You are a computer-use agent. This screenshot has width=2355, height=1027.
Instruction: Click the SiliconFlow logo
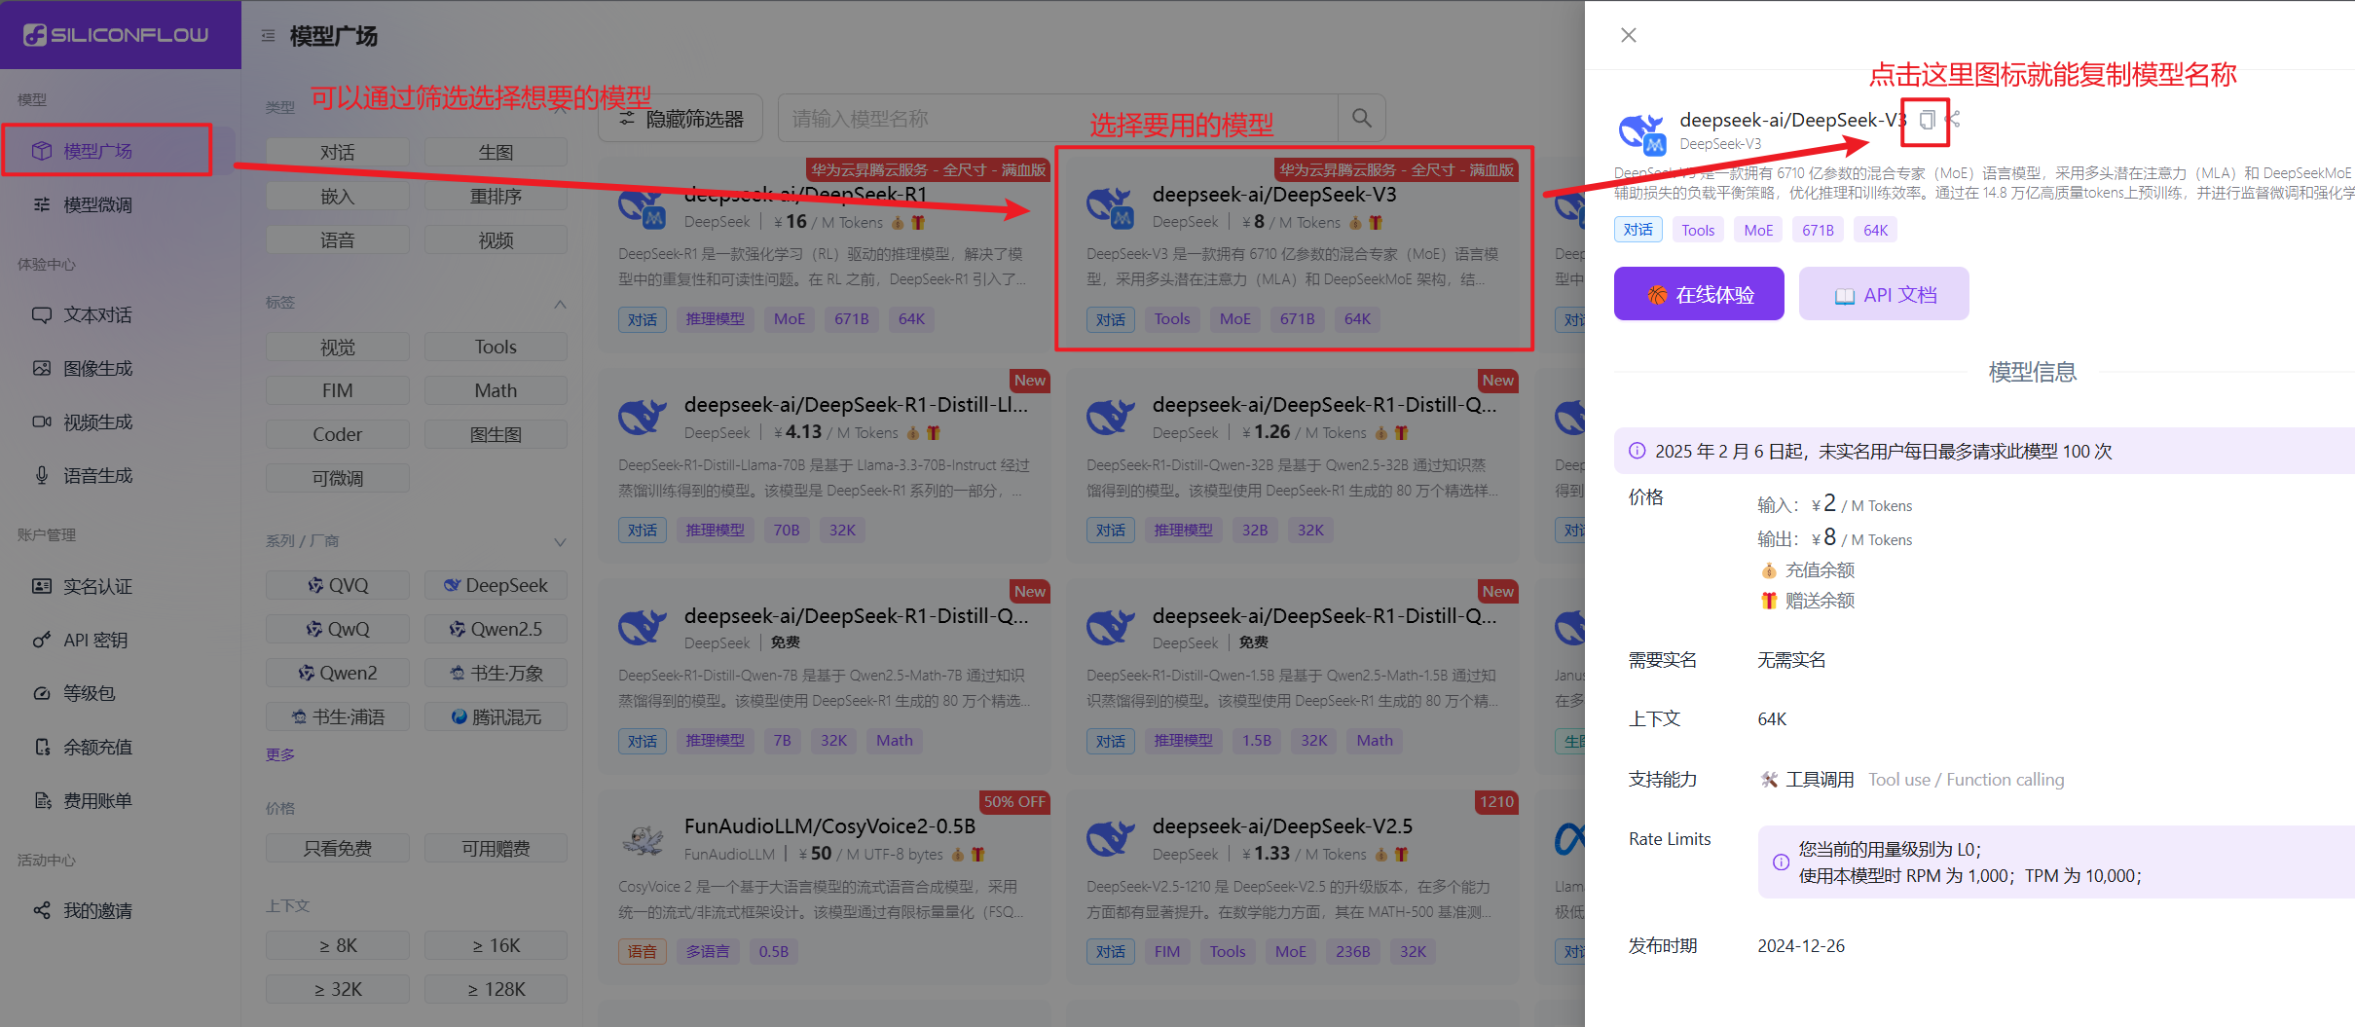(x=117, y=35)
